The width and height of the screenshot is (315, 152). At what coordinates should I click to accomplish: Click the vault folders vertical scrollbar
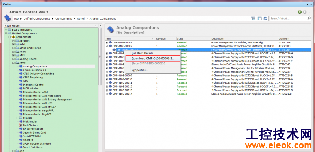point(100,56)
